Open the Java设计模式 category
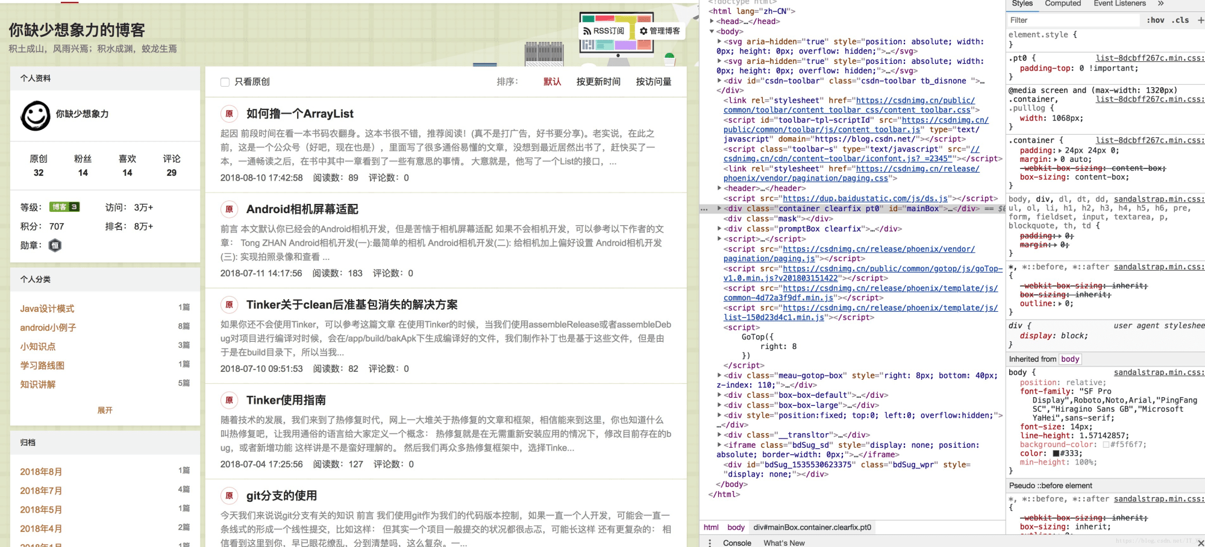The width and height of the screenshot is (1205, 547). pos(47,309)
